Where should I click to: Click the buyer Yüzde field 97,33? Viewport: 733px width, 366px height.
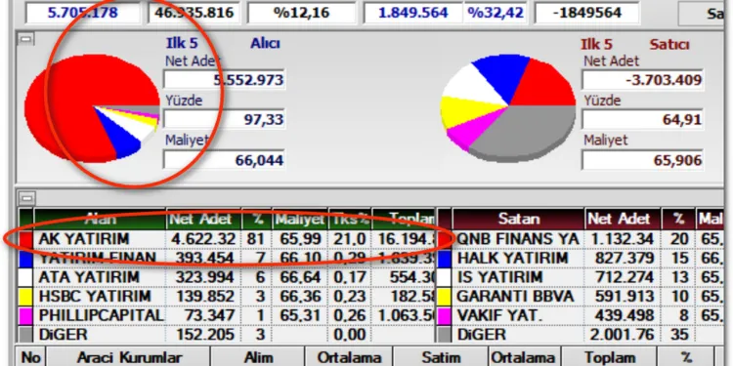coord(224,119)
